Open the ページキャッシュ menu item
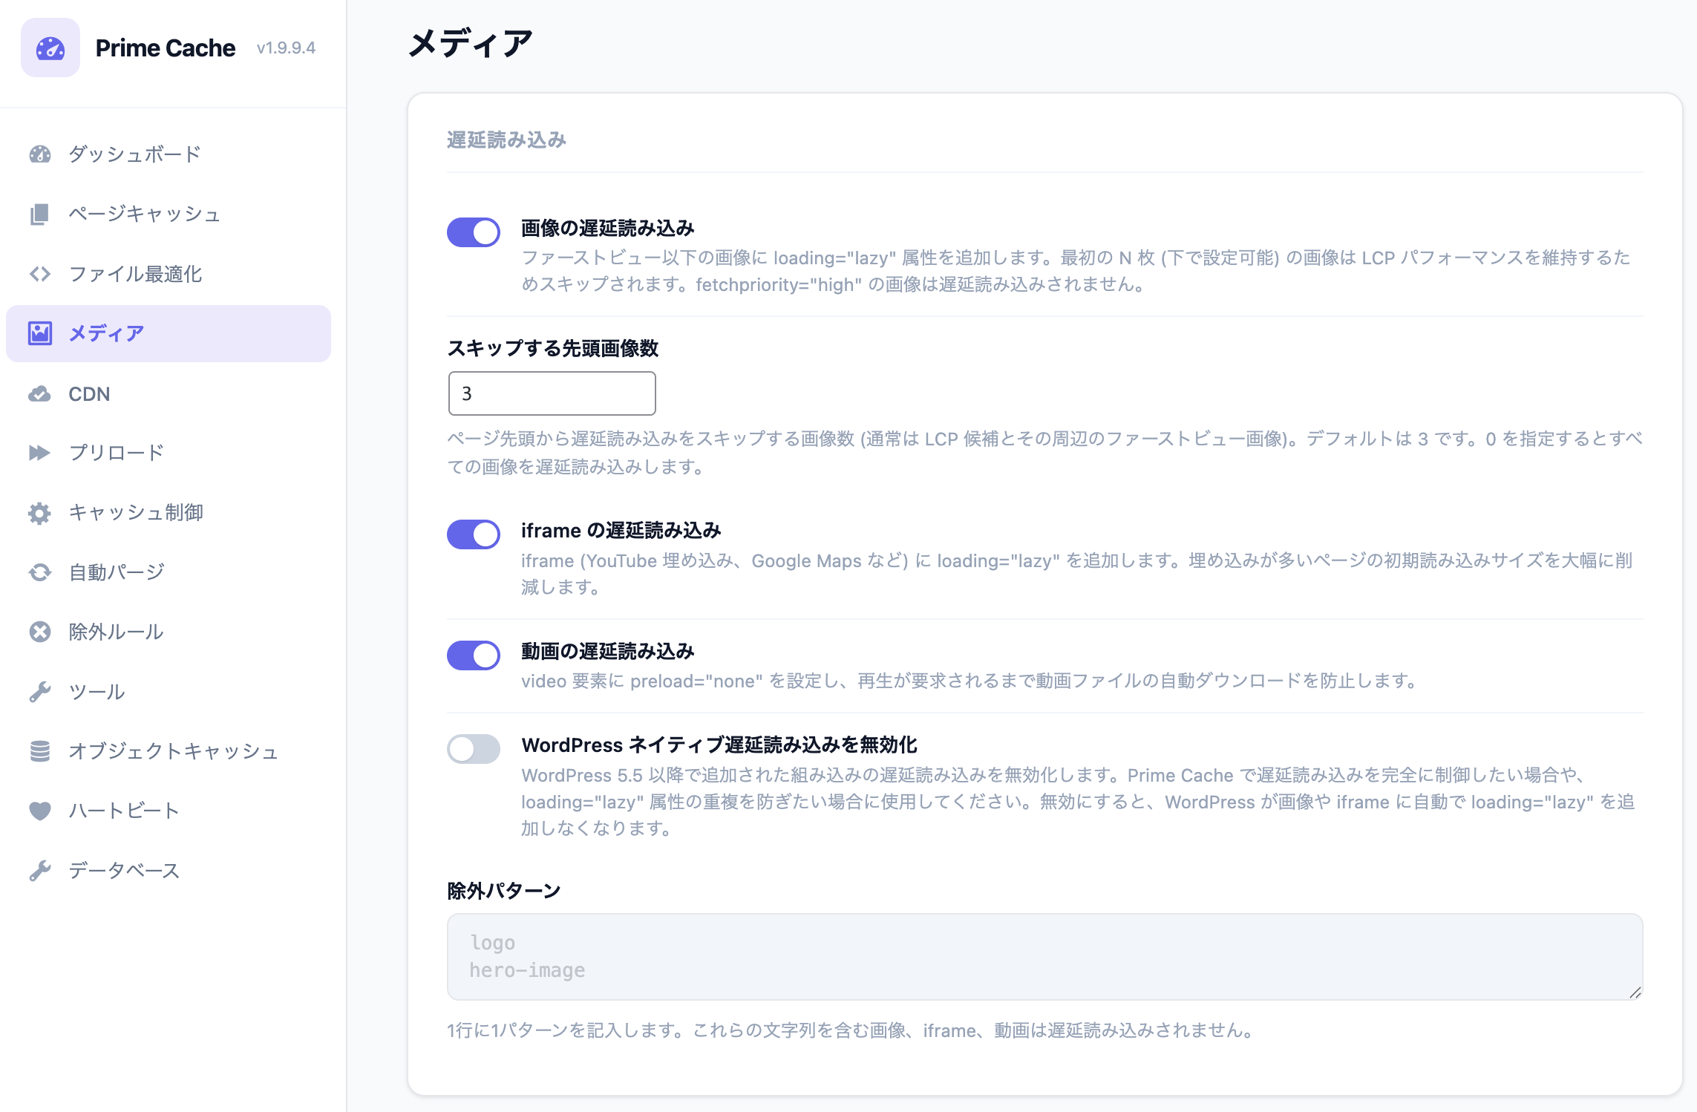1697x1112 pixels. [x=169, y=214]
